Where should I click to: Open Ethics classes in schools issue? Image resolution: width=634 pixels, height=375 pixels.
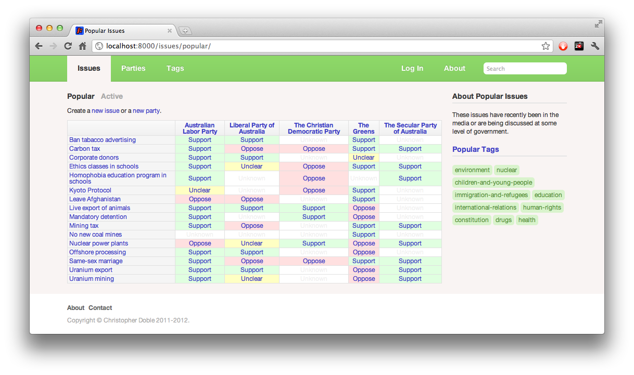coord(104,166)
